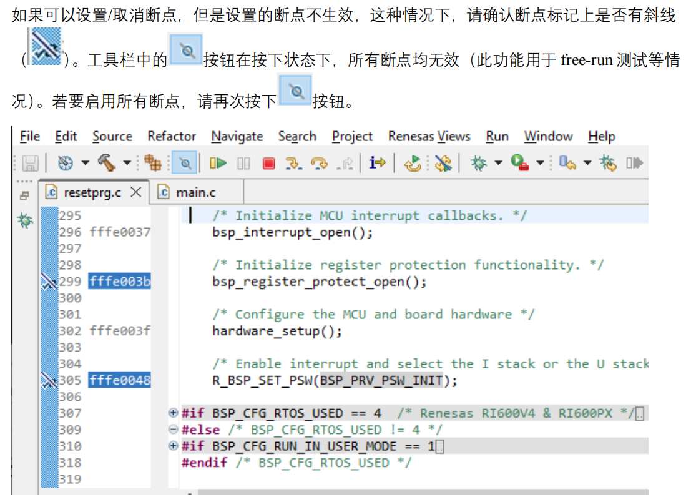Click the skipped breakpoint marker on line 299
Screen dimensions: 691x502
pos(49,281)
